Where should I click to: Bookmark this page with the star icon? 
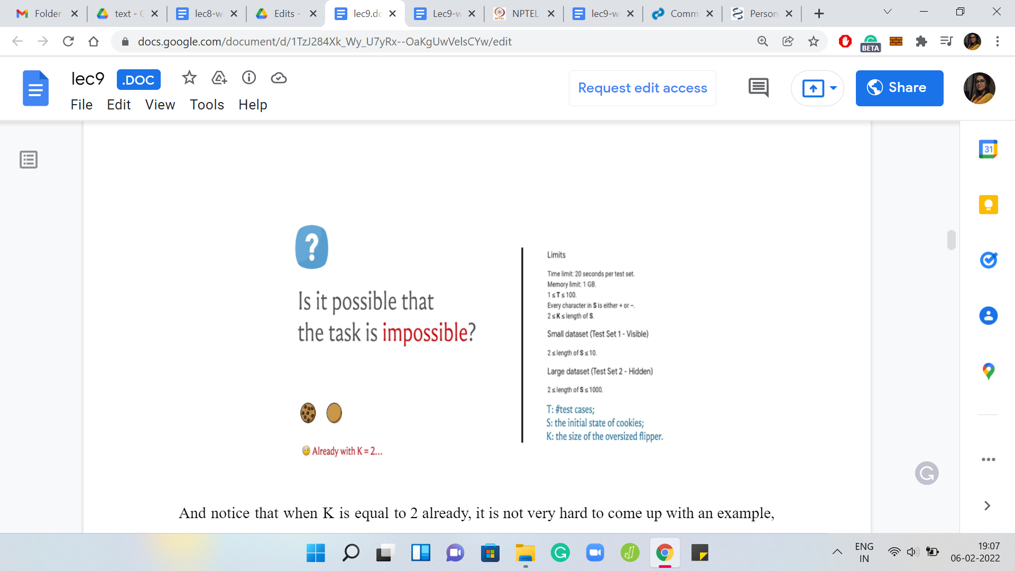point(814,41)
